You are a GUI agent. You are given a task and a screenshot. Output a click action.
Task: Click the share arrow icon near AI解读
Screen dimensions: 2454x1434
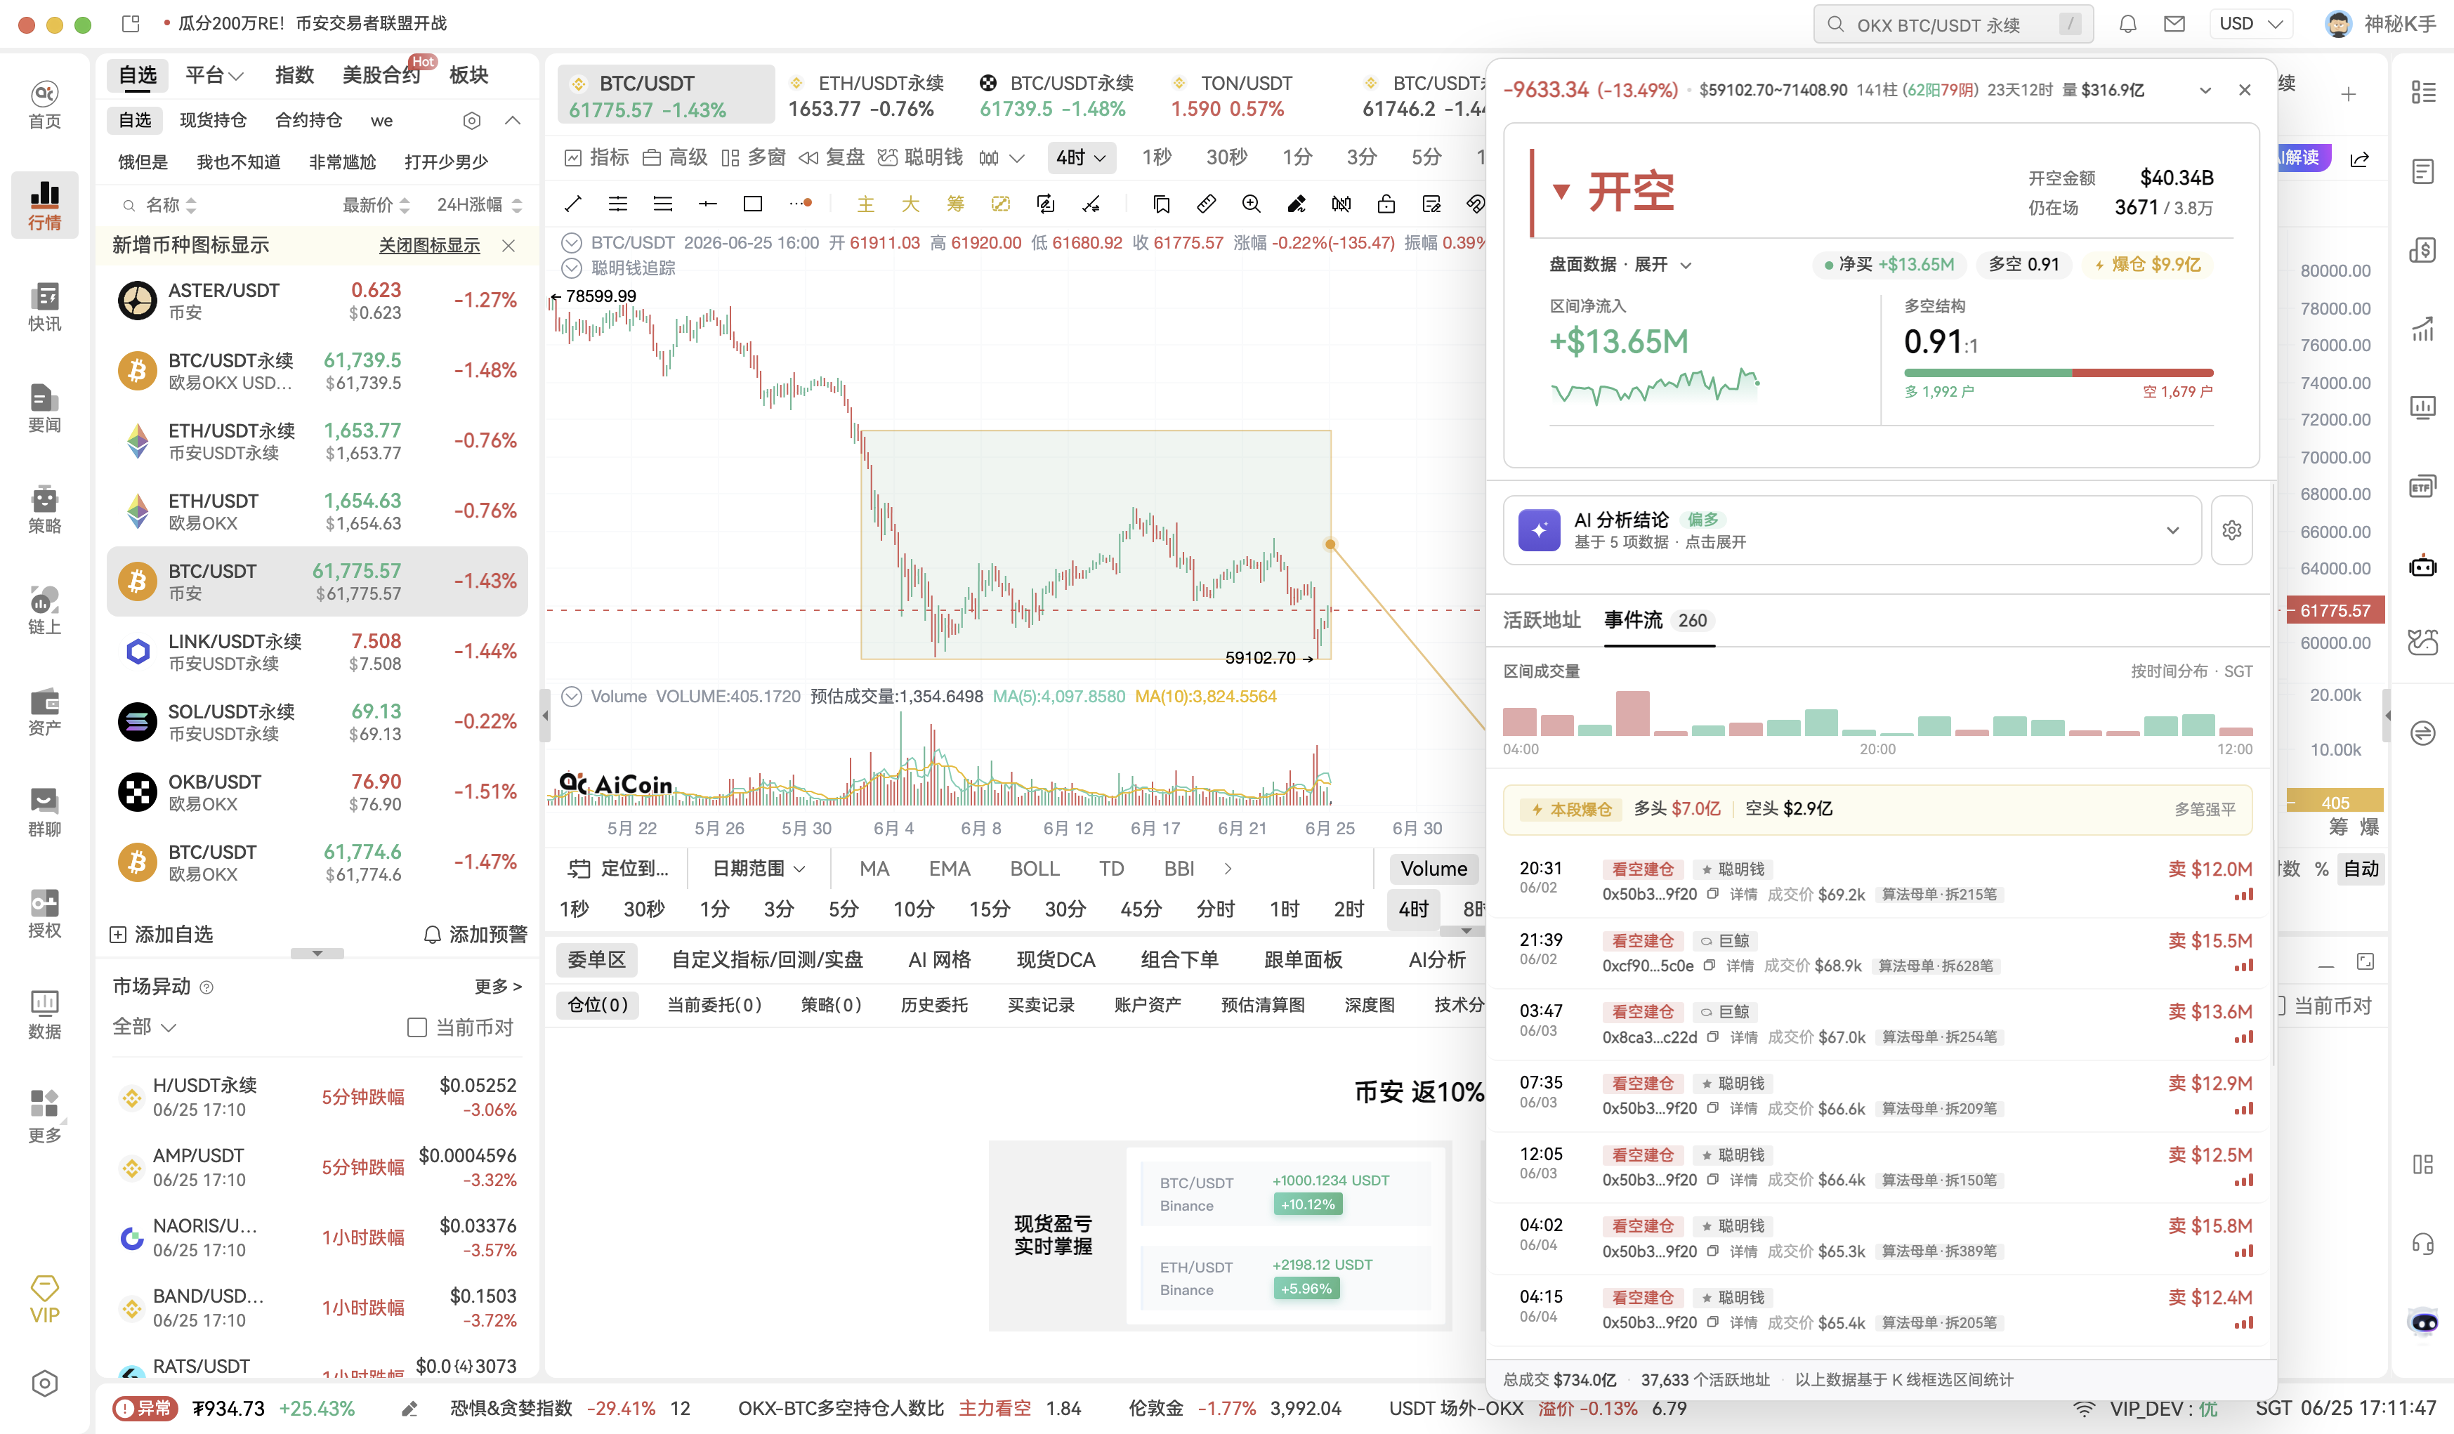(x=2360, y=159)
